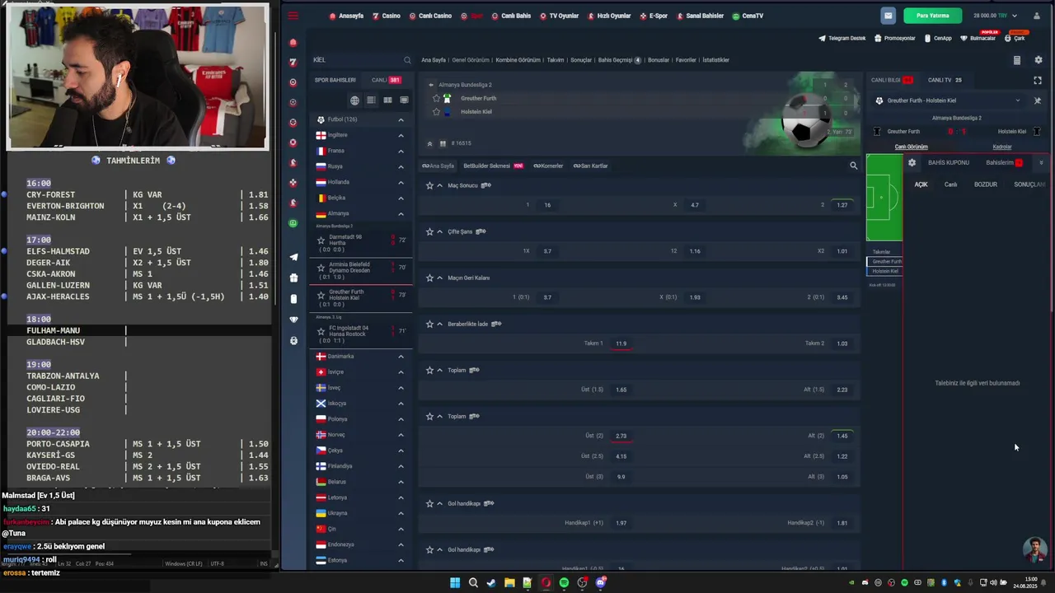Switch to the Kornerler market tab

tap(548, 166)
